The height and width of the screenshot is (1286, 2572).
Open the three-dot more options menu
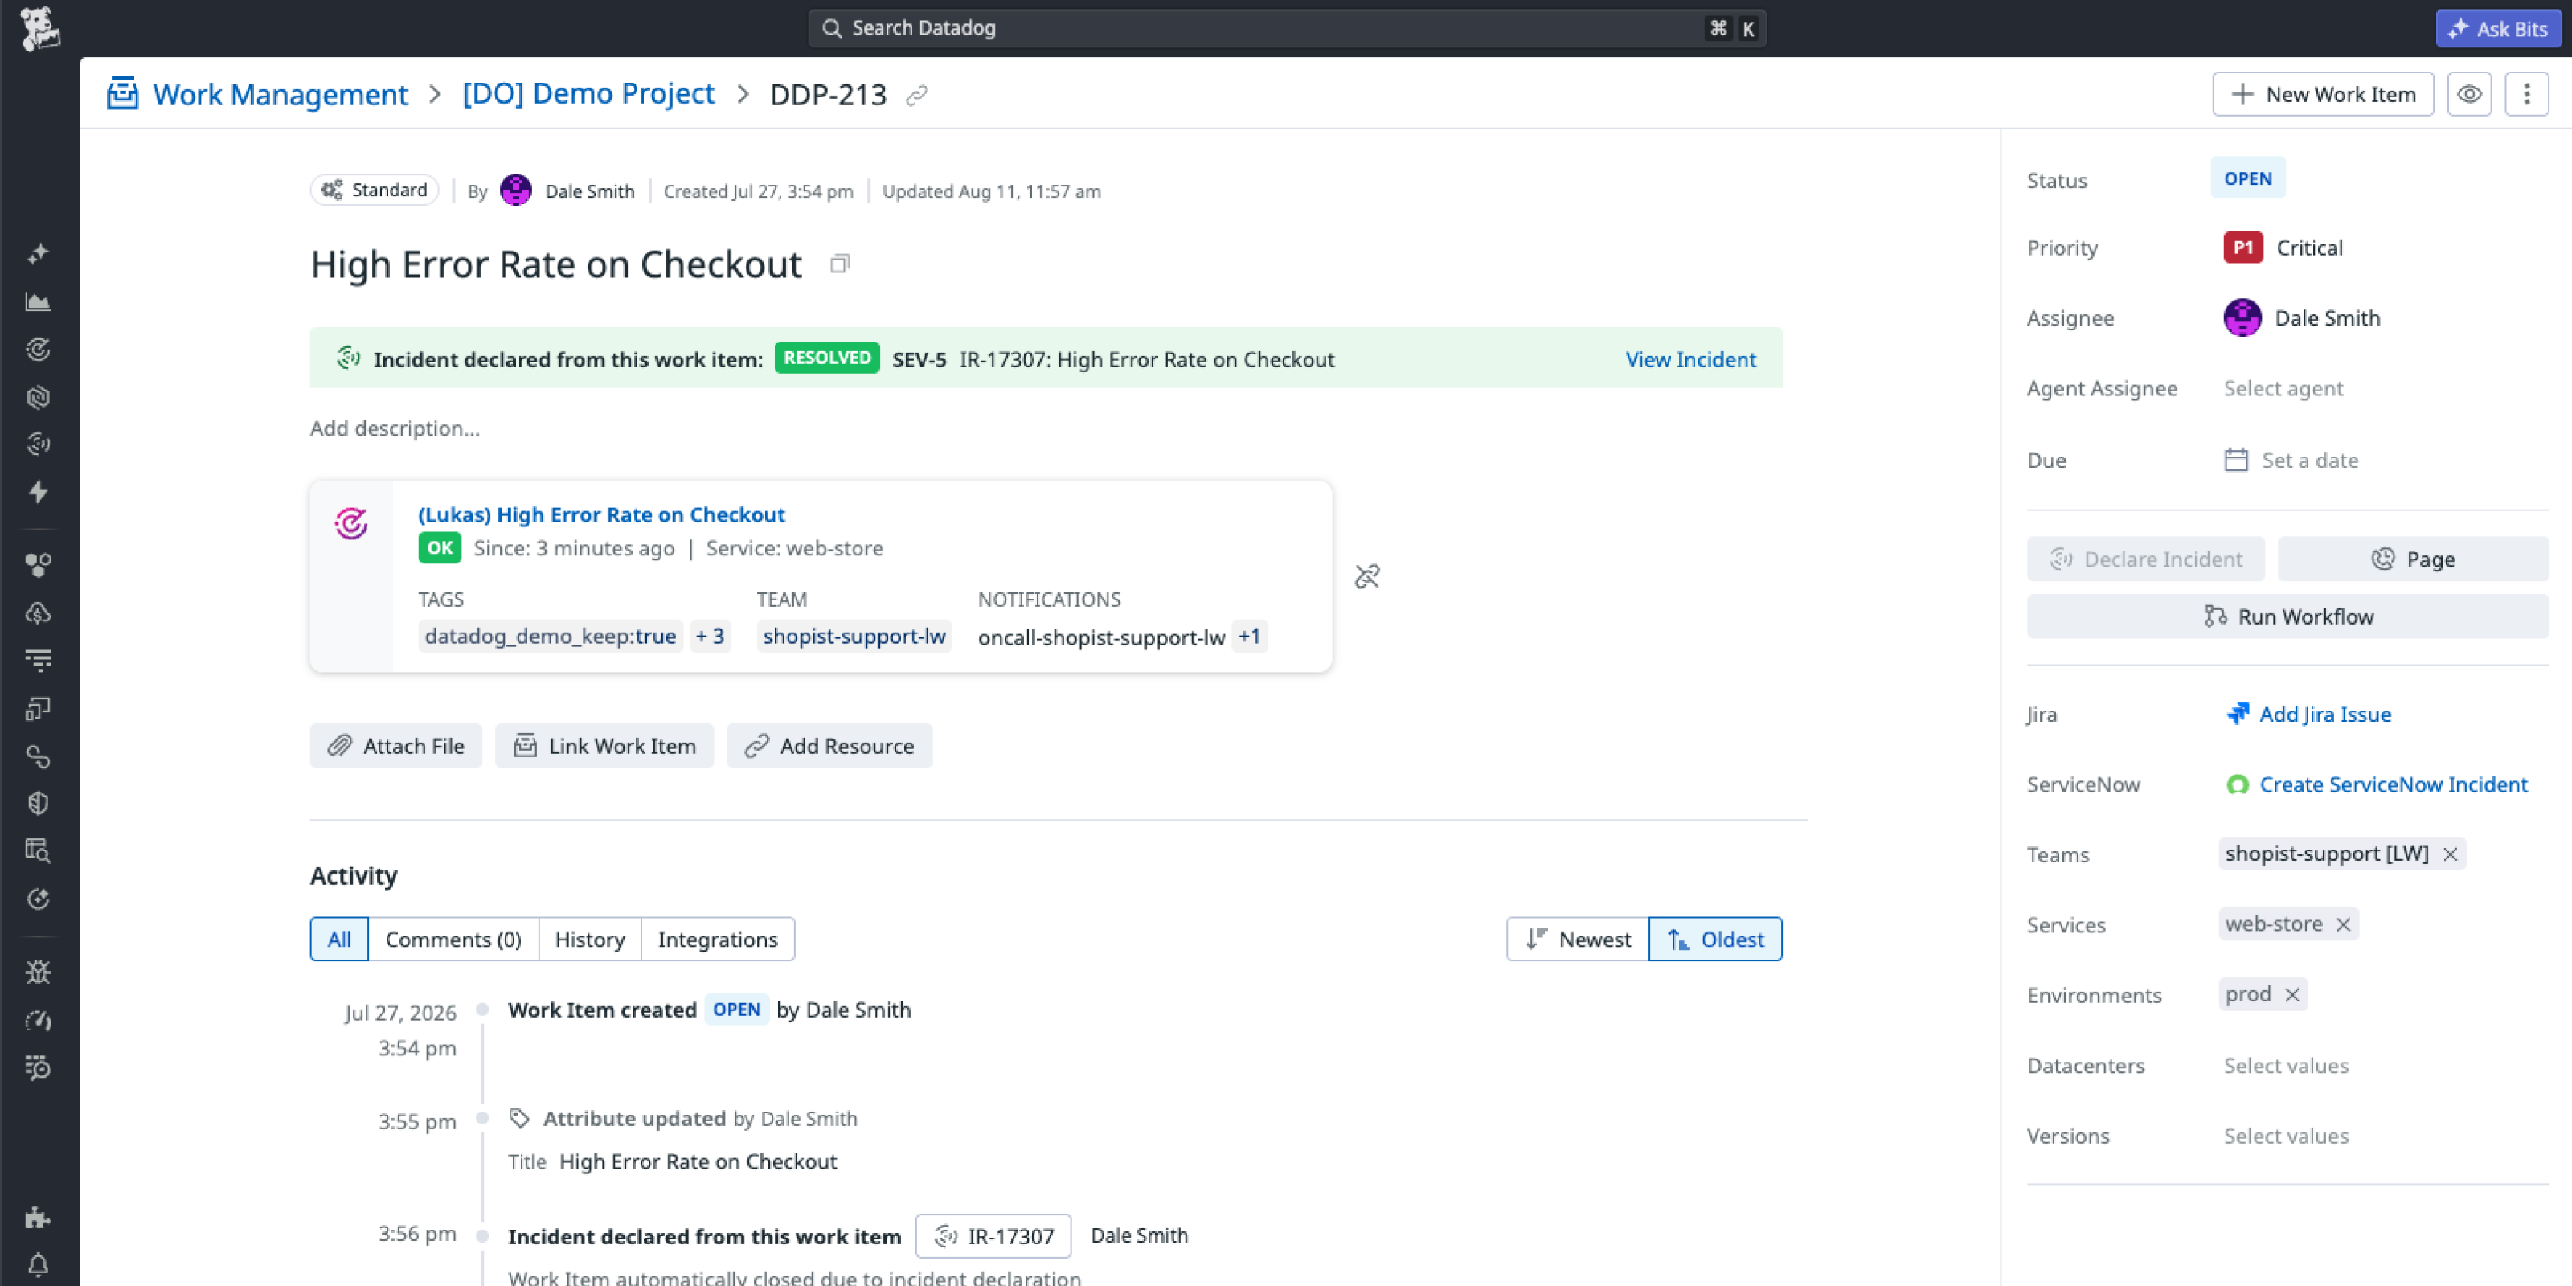pyautogui.click(x=2526, y=94)
